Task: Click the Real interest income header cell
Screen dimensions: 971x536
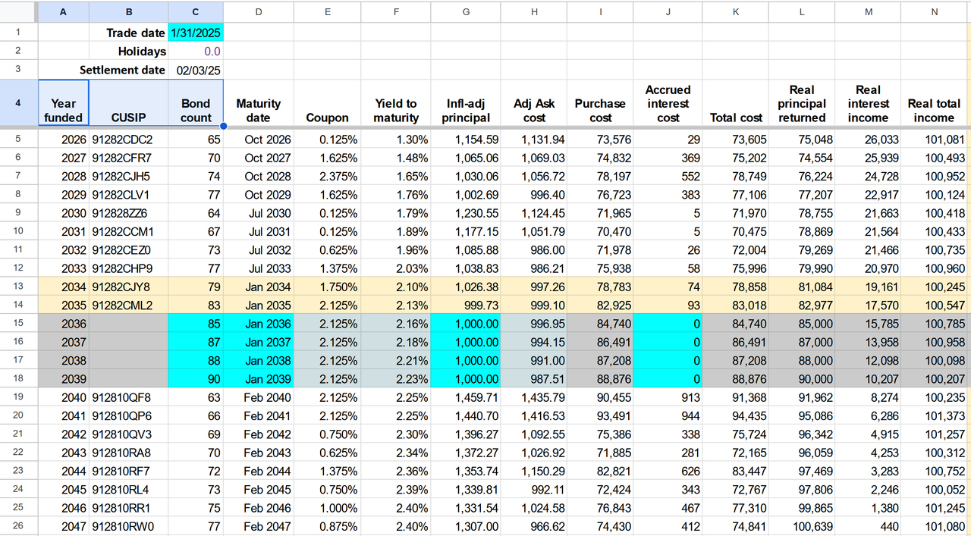Action: (x=868, y=103)
